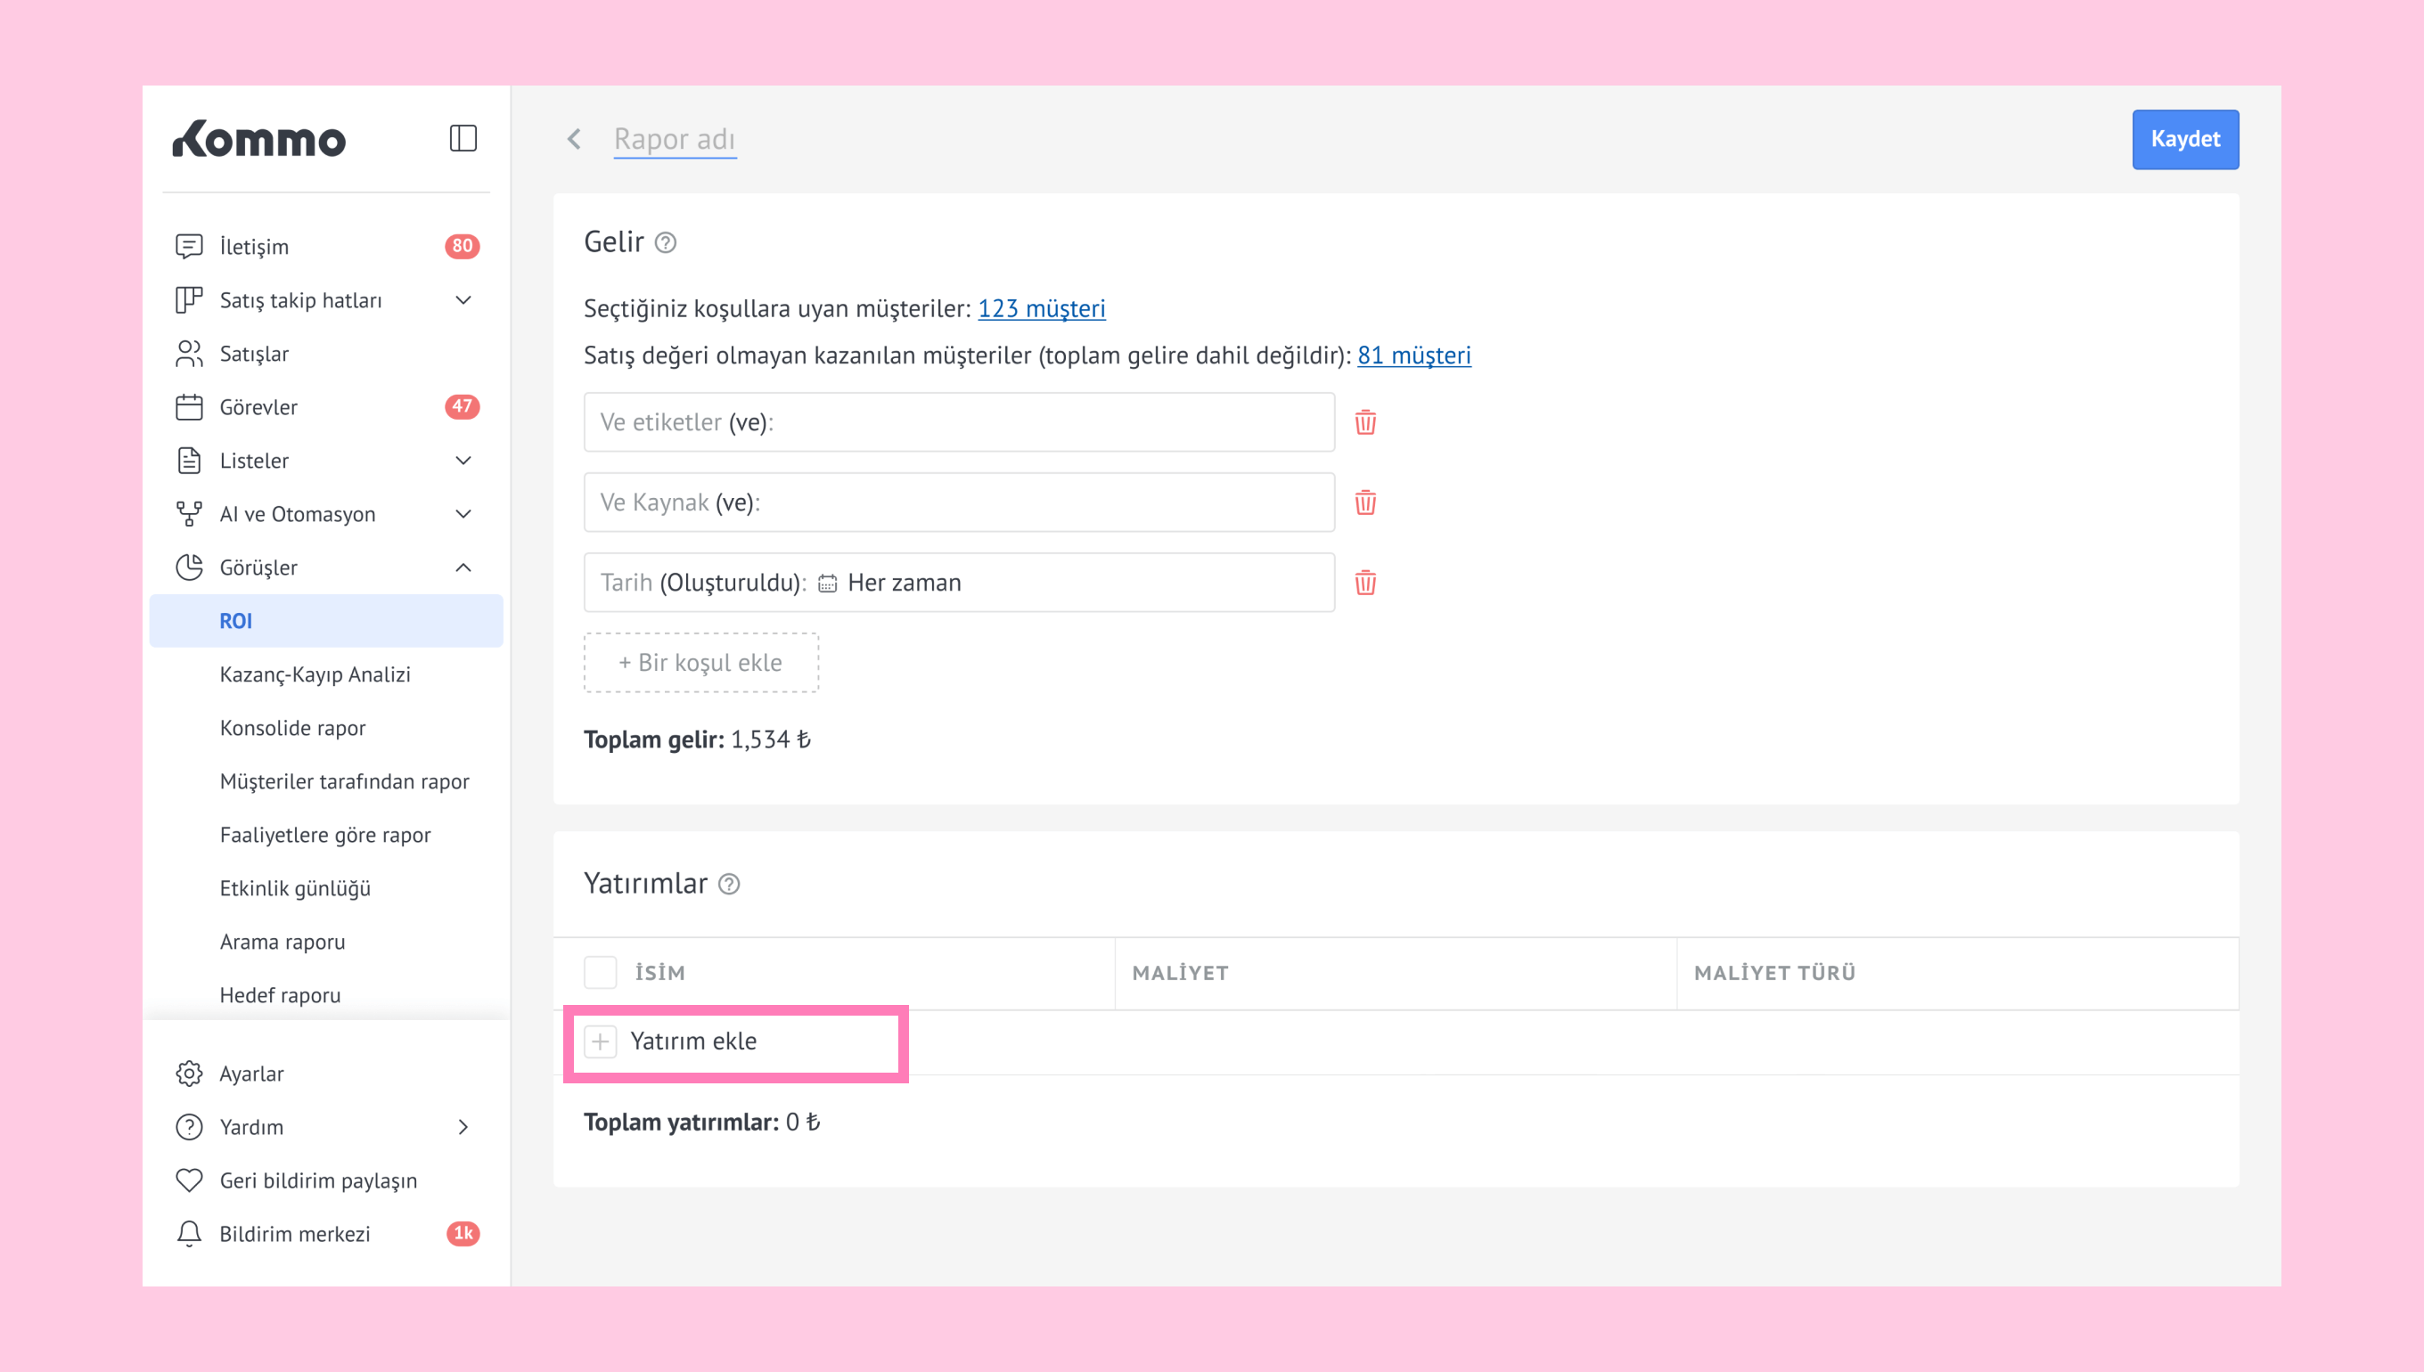Click the Rapor adı name field
This screenshot has width=2424, height=1372.
pos(675,140)
